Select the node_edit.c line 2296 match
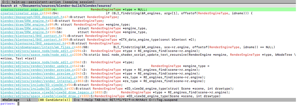297x106 pixels. pos(148,51)
